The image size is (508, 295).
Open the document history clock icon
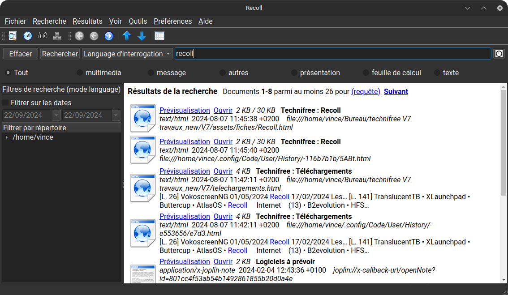pyautogui.click(x=28, y=36)
